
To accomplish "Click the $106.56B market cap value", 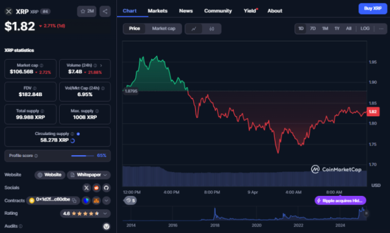I will pyautogui.click(x=21, y=72).
